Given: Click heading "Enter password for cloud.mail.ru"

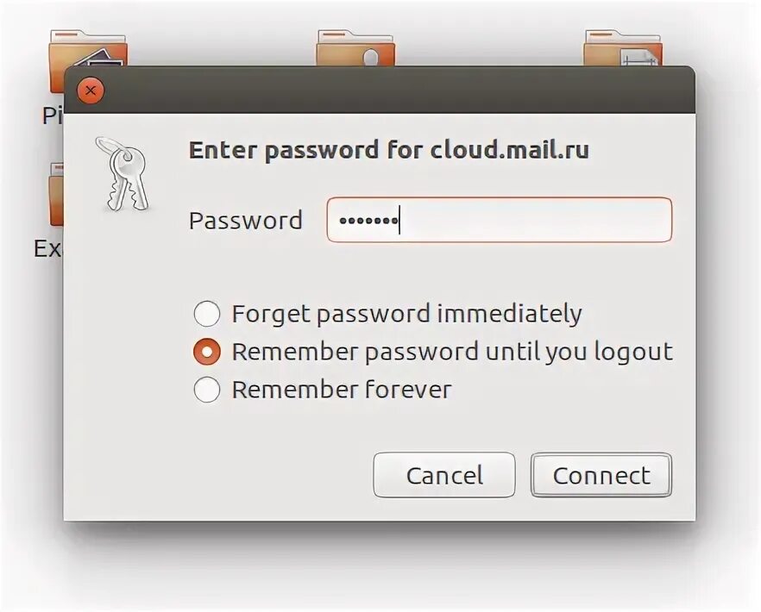Looking at the screenshot, I should click(388, 150).
